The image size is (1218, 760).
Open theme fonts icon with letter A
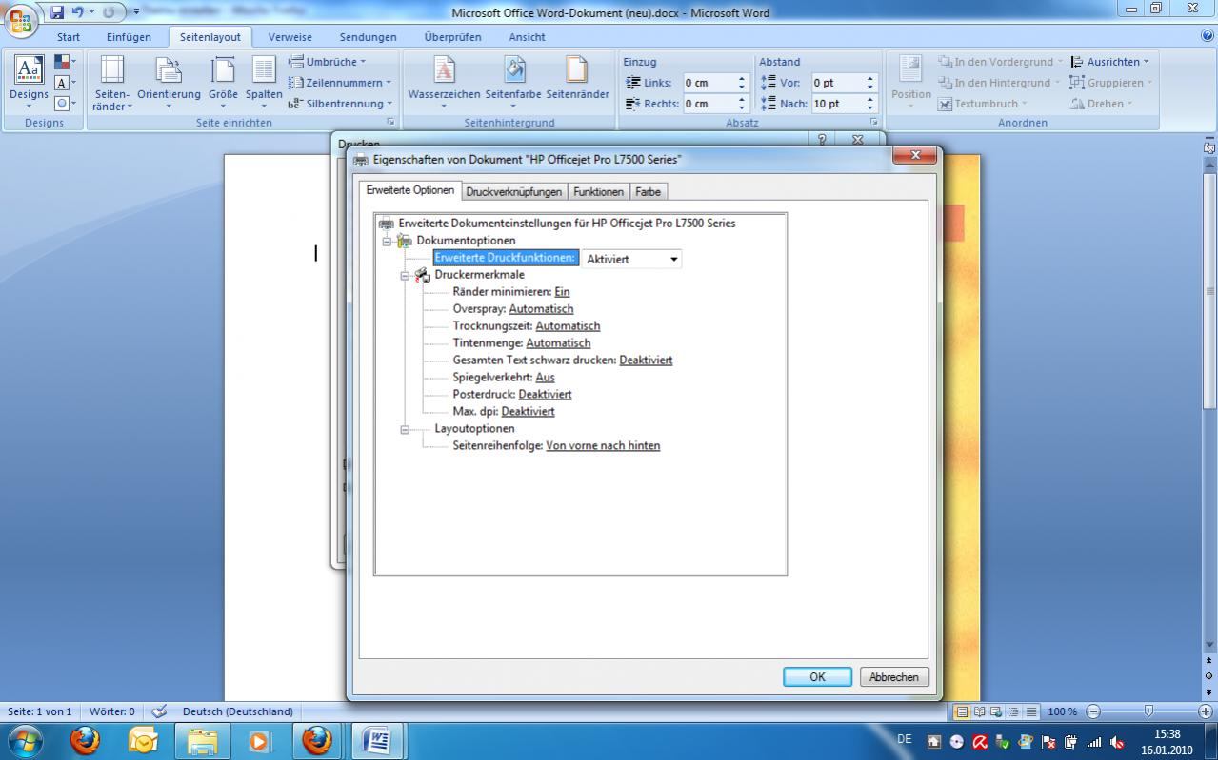65,83
